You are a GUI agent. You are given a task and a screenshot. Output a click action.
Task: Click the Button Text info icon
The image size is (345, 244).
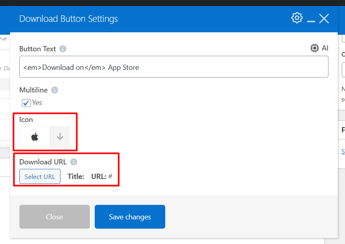pos(63,49)
